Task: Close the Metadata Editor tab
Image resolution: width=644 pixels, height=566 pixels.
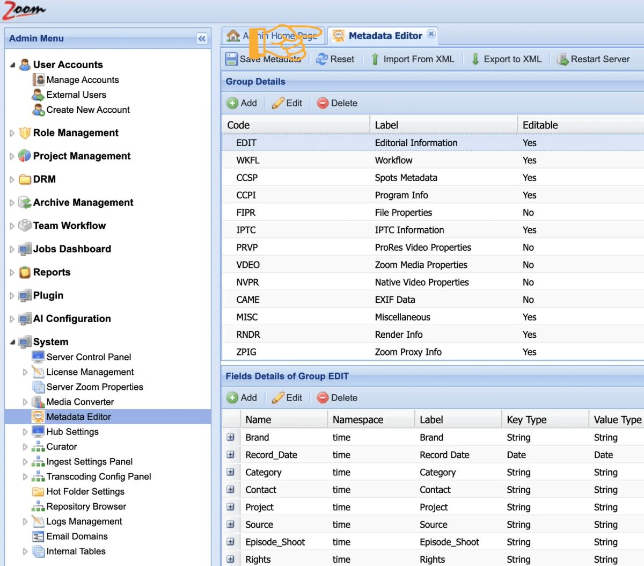Action: [431, 34]
